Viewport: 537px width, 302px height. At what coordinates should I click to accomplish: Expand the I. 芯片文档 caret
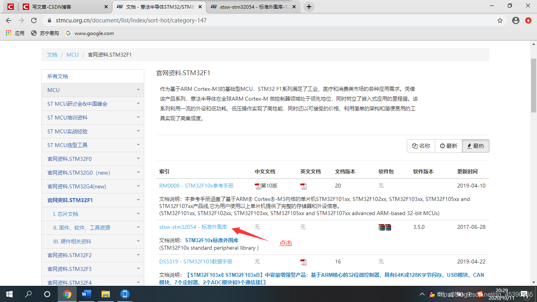point(138,214)
